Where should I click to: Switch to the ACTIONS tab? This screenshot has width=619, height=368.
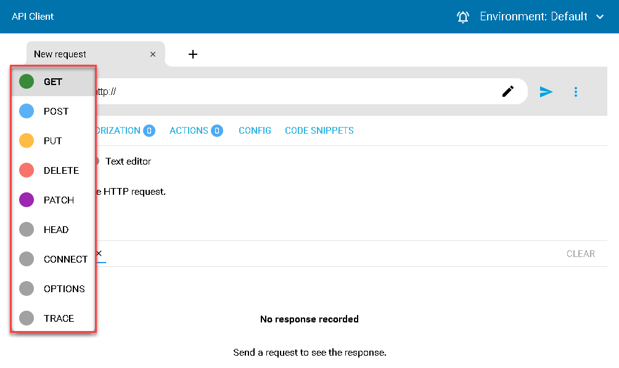tap(196, 130)
